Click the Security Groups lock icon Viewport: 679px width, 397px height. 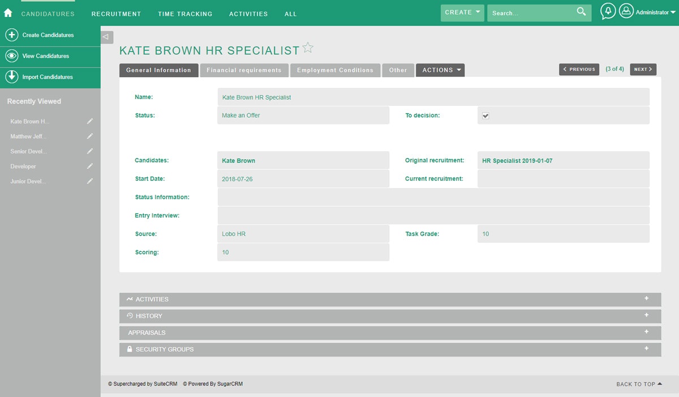(130, 349)
